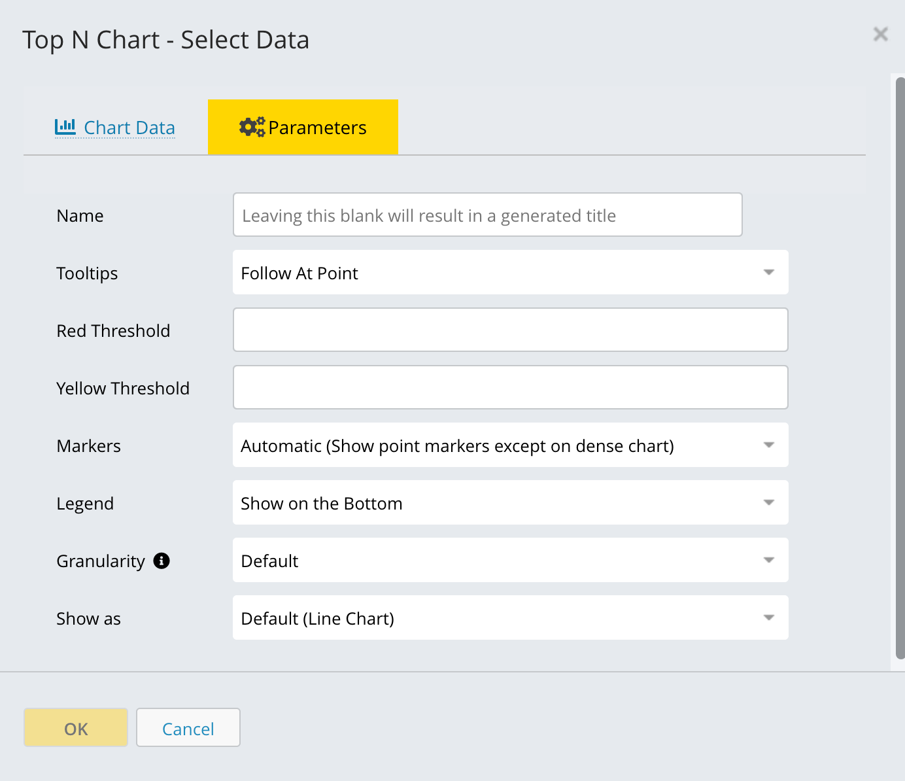Switch to the Chart Data tab
This screenshot has height=781, width=905.
(115, 128)
